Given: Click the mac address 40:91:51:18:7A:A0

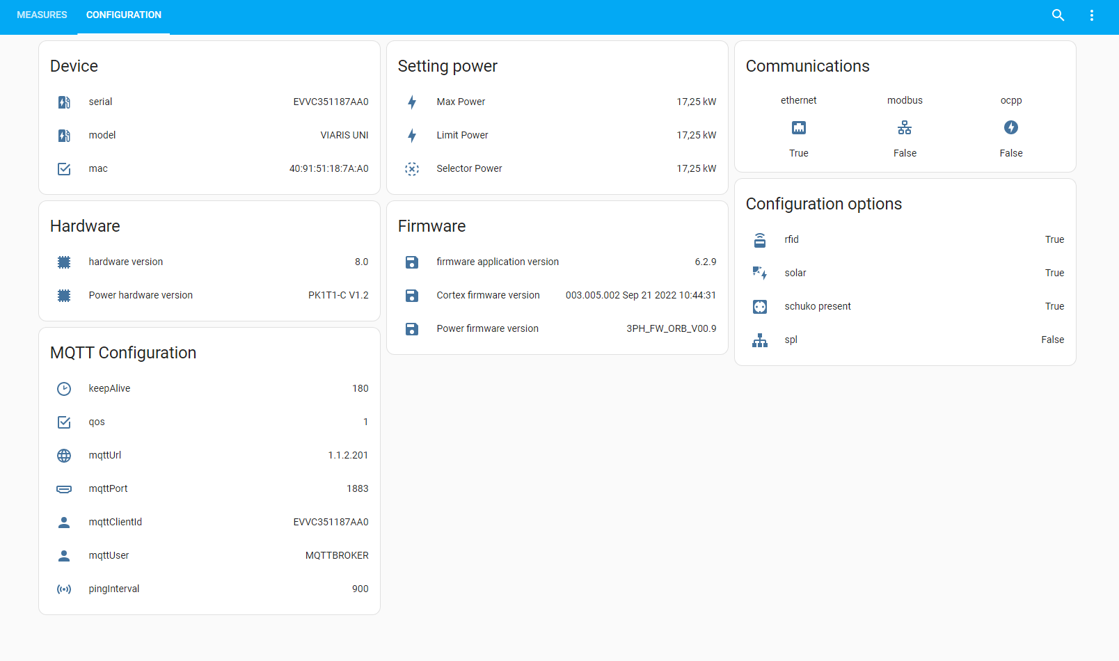Looking at the screenshot, I should point(329,168).
